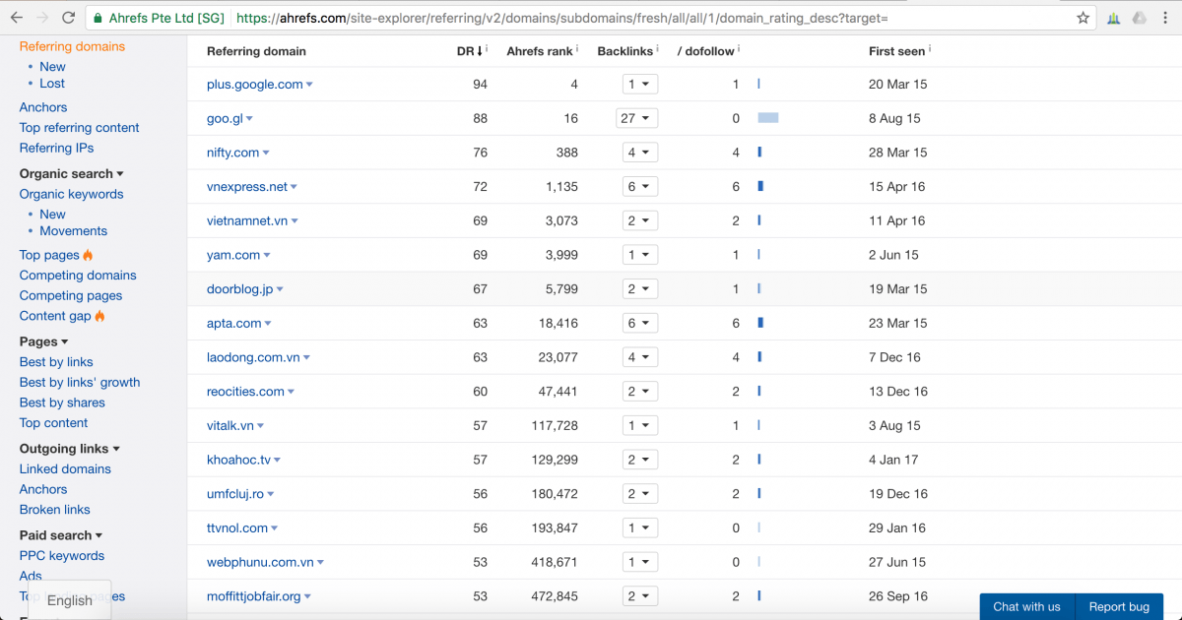Open the yam.com domain link

tap(233, 255)
